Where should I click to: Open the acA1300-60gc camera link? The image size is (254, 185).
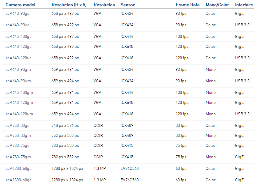click(x=18, y=180)
